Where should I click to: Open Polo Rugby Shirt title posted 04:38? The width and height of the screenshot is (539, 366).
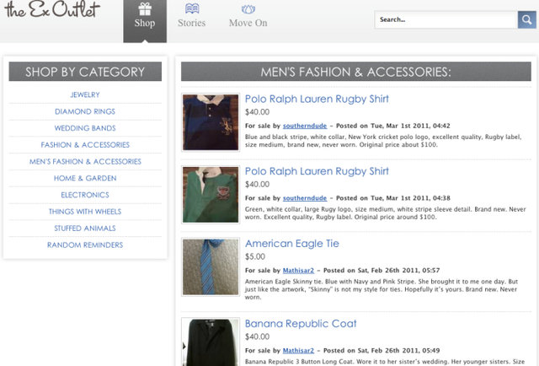click(x=317, y=171)
